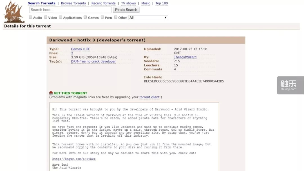Open the TV shows section

click(x=128, y=3)
